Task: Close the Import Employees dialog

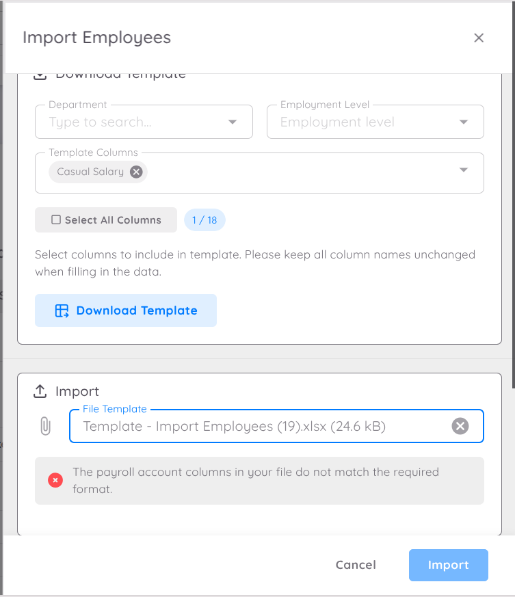Action: pos(479,38)
